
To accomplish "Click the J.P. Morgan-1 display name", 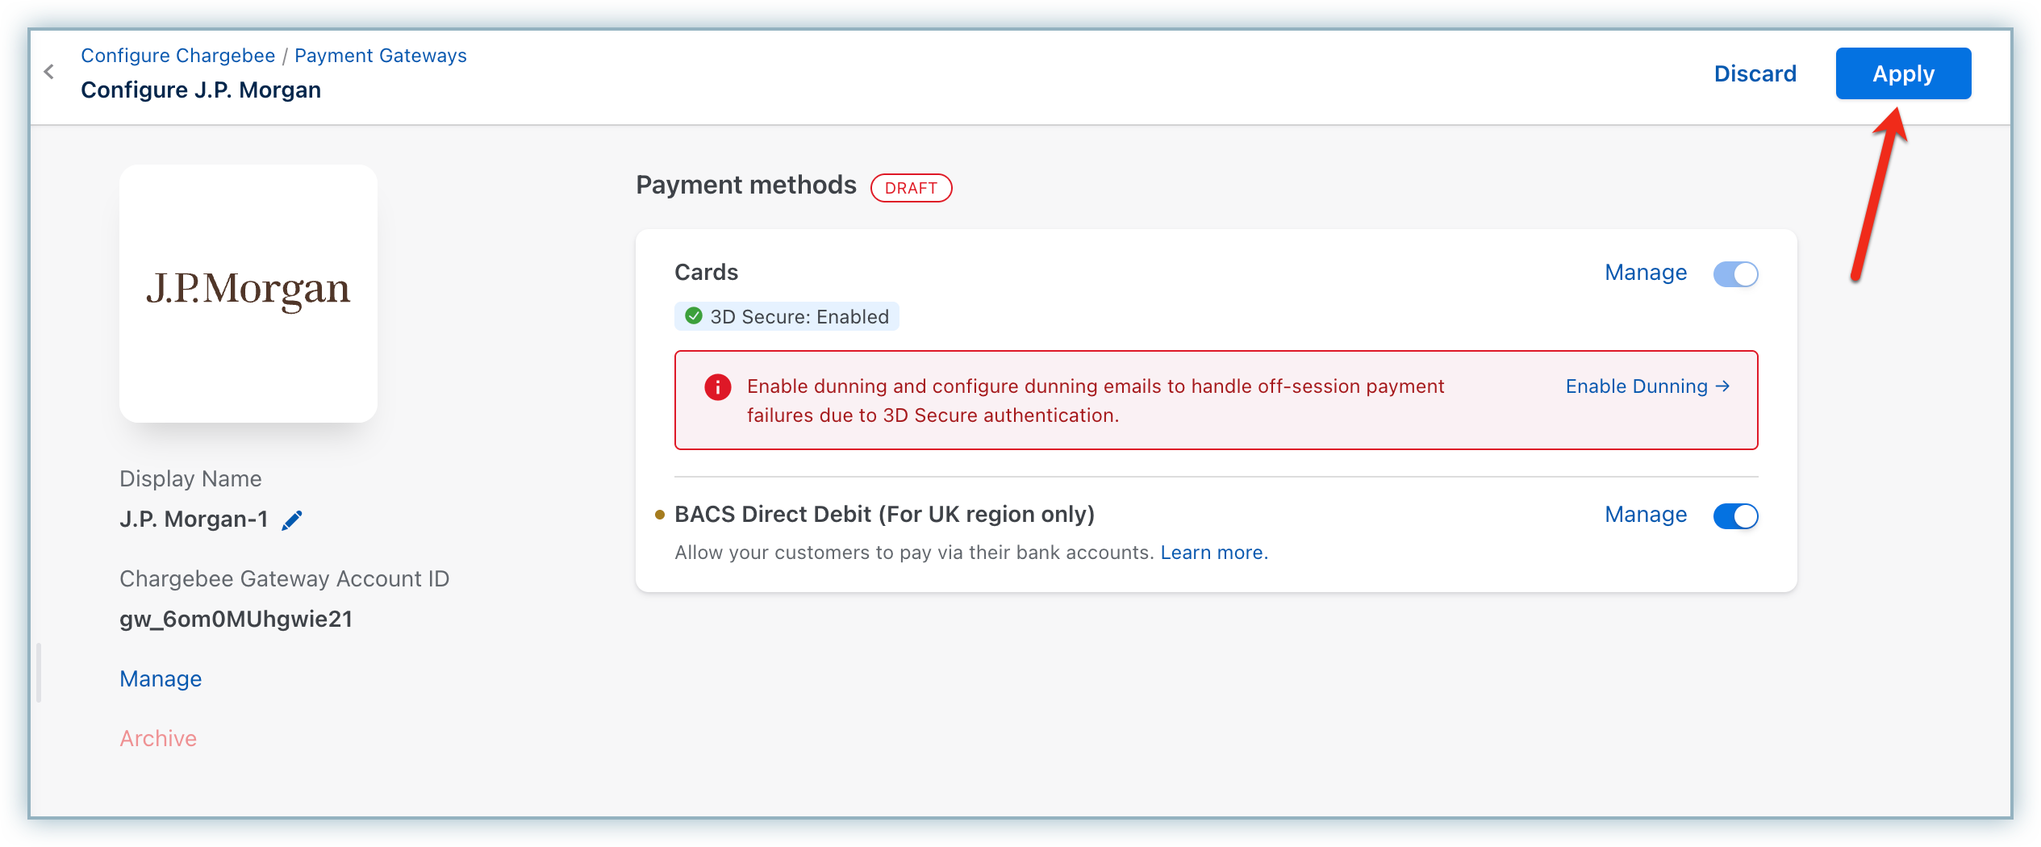I will (x=194, y=519).
